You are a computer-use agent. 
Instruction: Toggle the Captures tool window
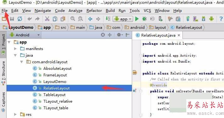[x=3, y=102]
